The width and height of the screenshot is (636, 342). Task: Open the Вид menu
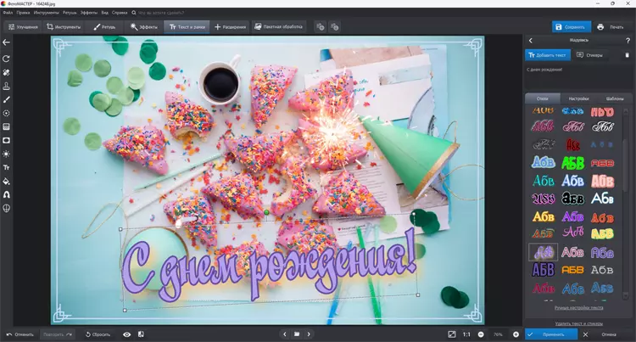coord(104,13)
